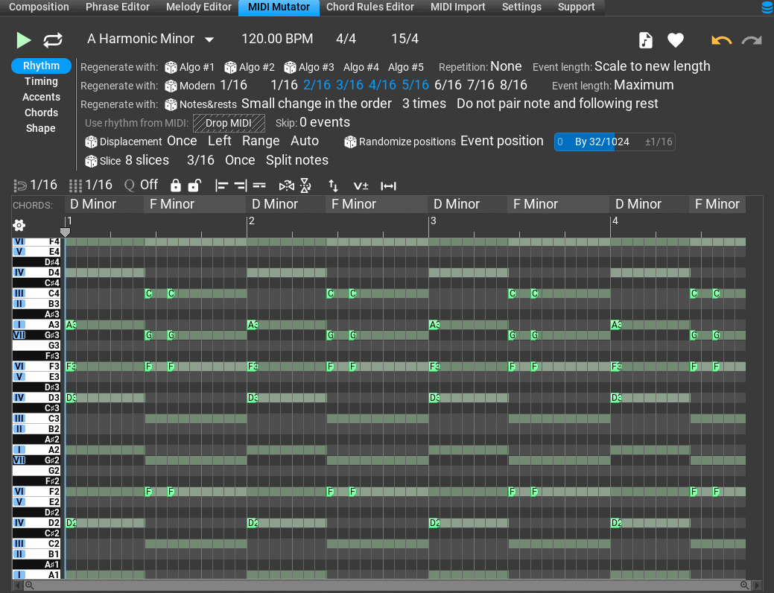Image resolution: width=774 pixels, height=593 pixels.
Task: Click the up-down transpose arrows icon
Action: pos(333,186)
